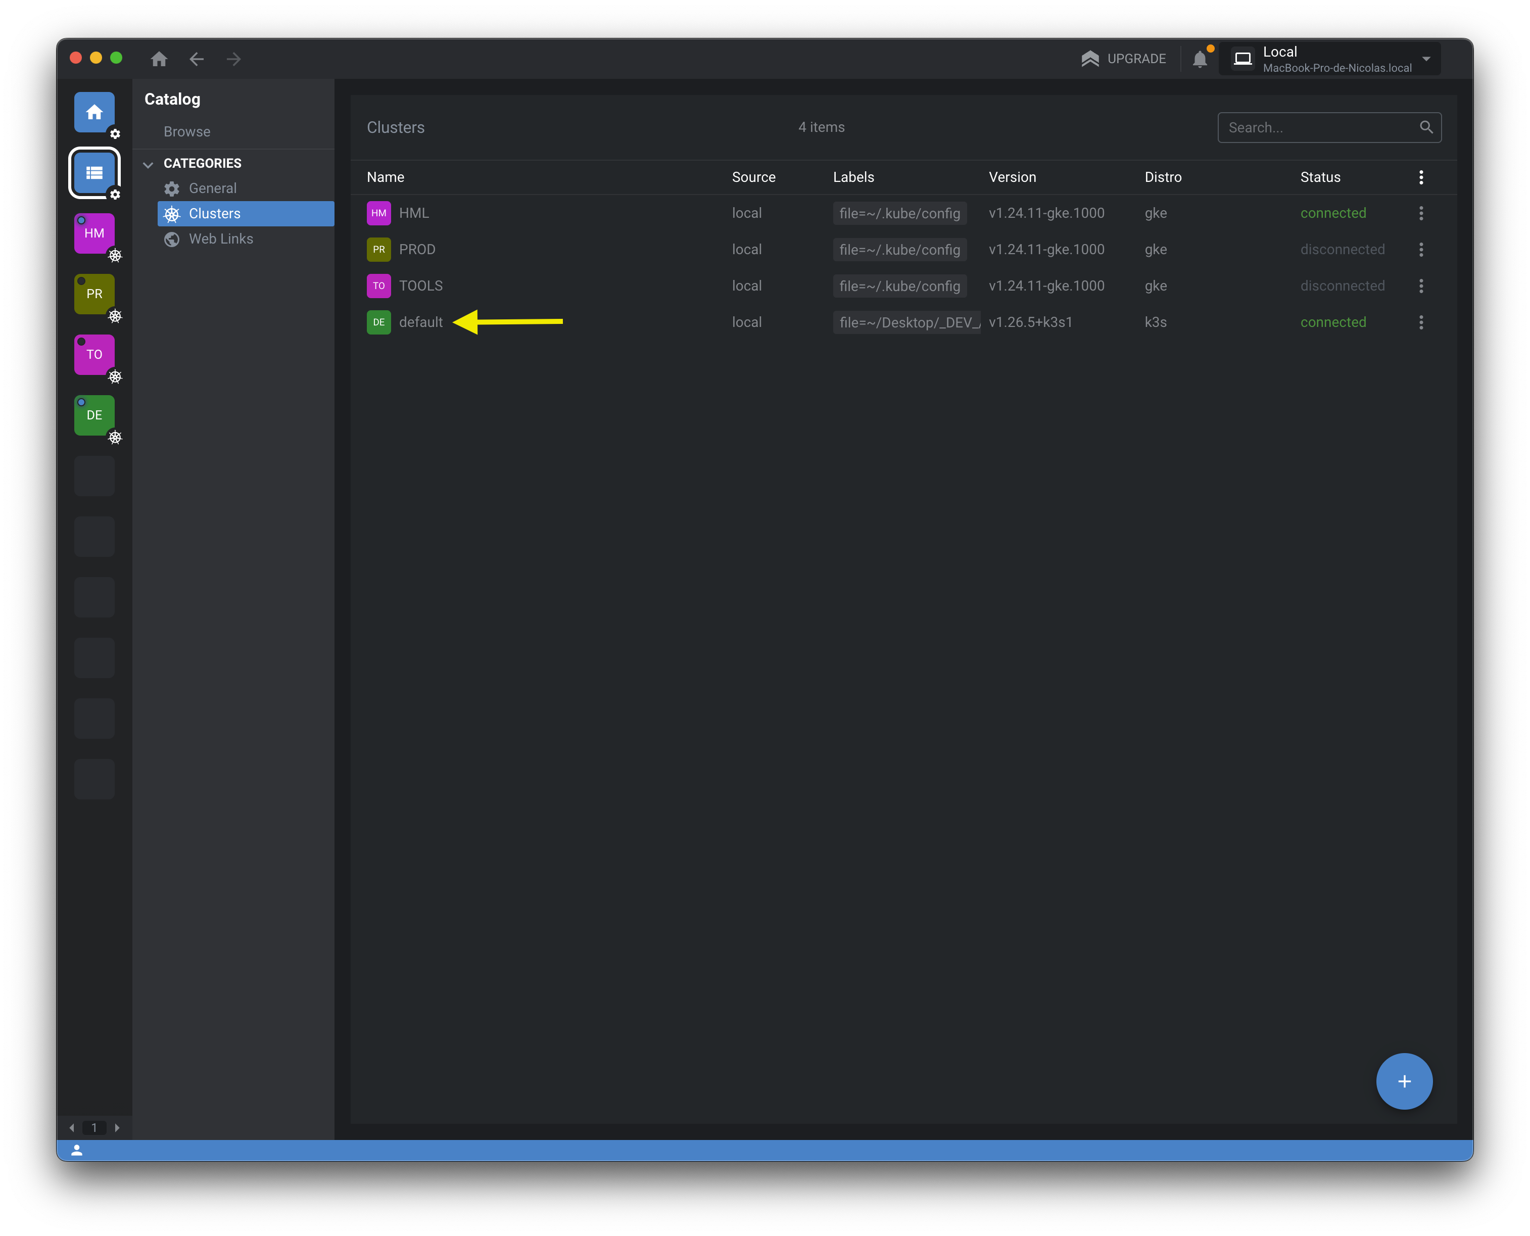
Task: Click the search magnifier icon
Action: pos(1426,127)
